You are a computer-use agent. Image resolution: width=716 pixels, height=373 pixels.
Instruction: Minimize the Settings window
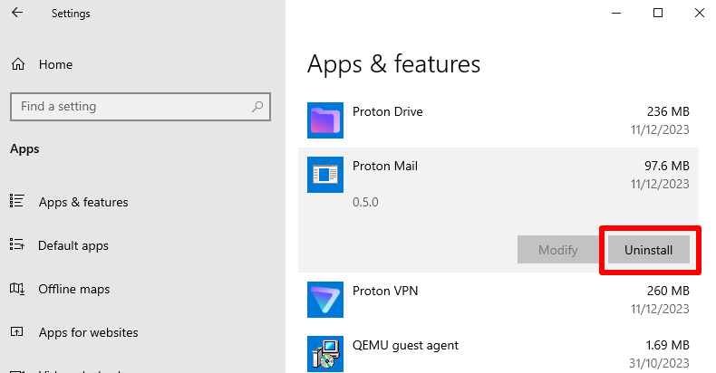click(x=616, y=13)
